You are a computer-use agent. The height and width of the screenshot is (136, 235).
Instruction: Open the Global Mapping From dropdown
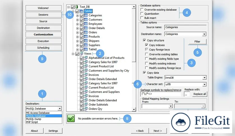pos(170,106)
